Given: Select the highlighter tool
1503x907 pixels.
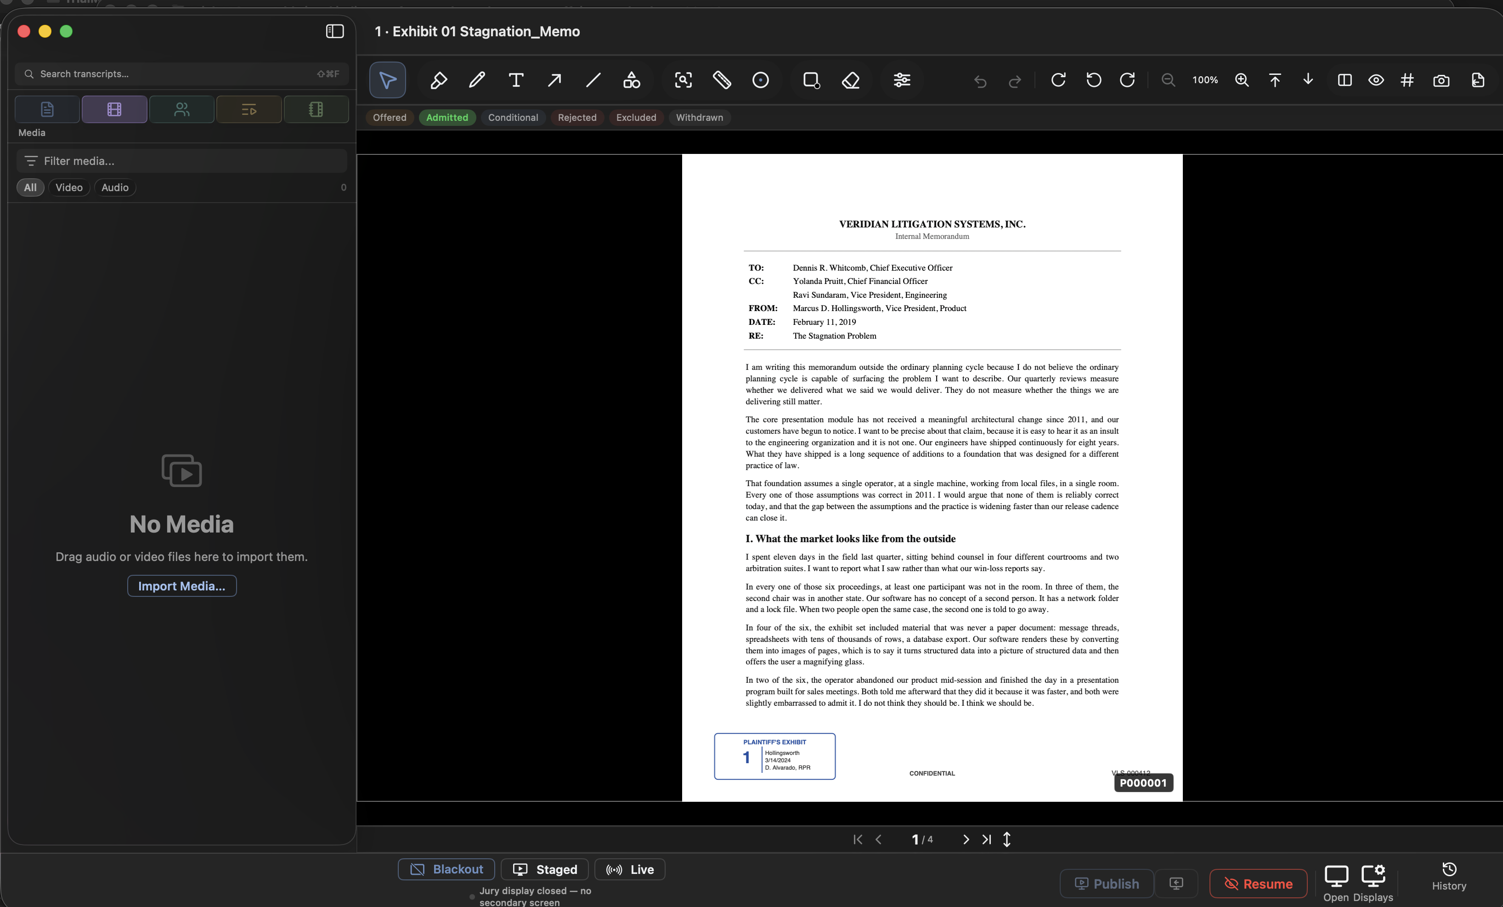Looking at the screenshot, I should (x=439, y=80).
